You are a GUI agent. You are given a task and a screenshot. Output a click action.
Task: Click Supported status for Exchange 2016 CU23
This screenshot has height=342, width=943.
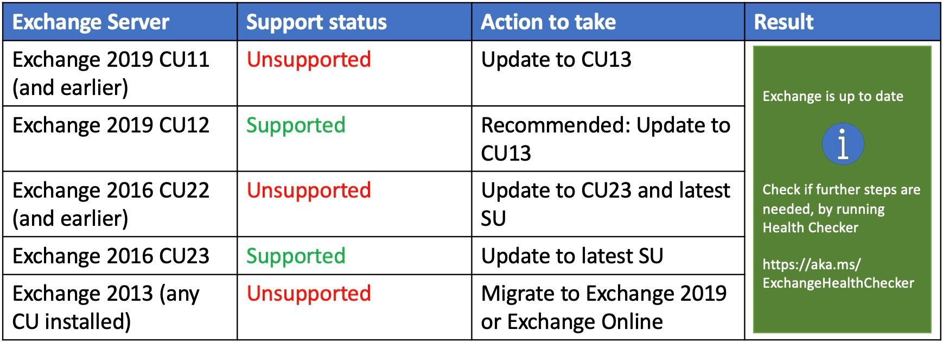[x=296, y=256]
